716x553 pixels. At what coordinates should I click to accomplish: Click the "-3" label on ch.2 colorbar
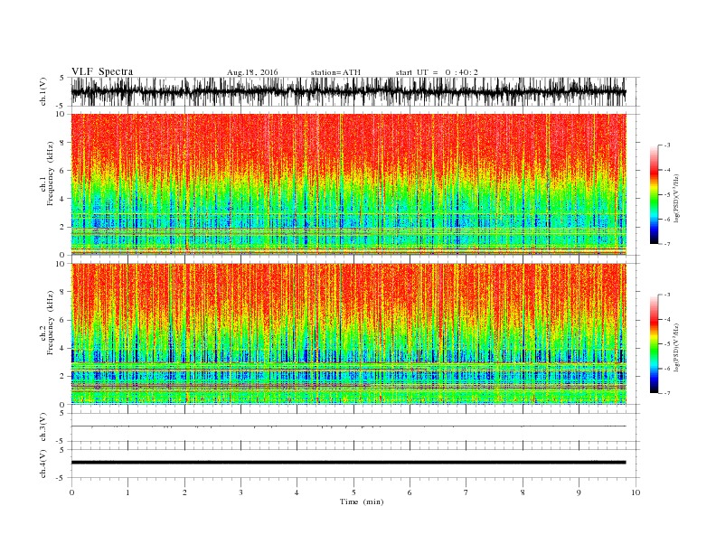(x=667, y=295)
